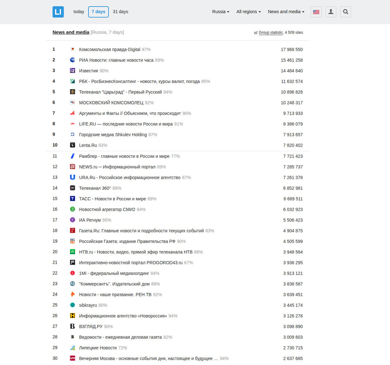Click the URA.Ru favicon
390x365 pixels.
(72, 177)
